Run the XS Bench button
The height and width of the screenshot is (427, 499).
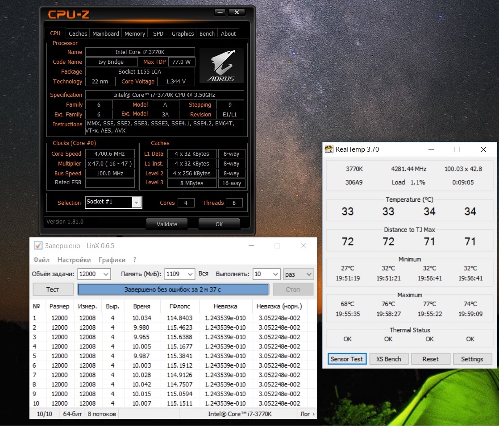[389, 359]
